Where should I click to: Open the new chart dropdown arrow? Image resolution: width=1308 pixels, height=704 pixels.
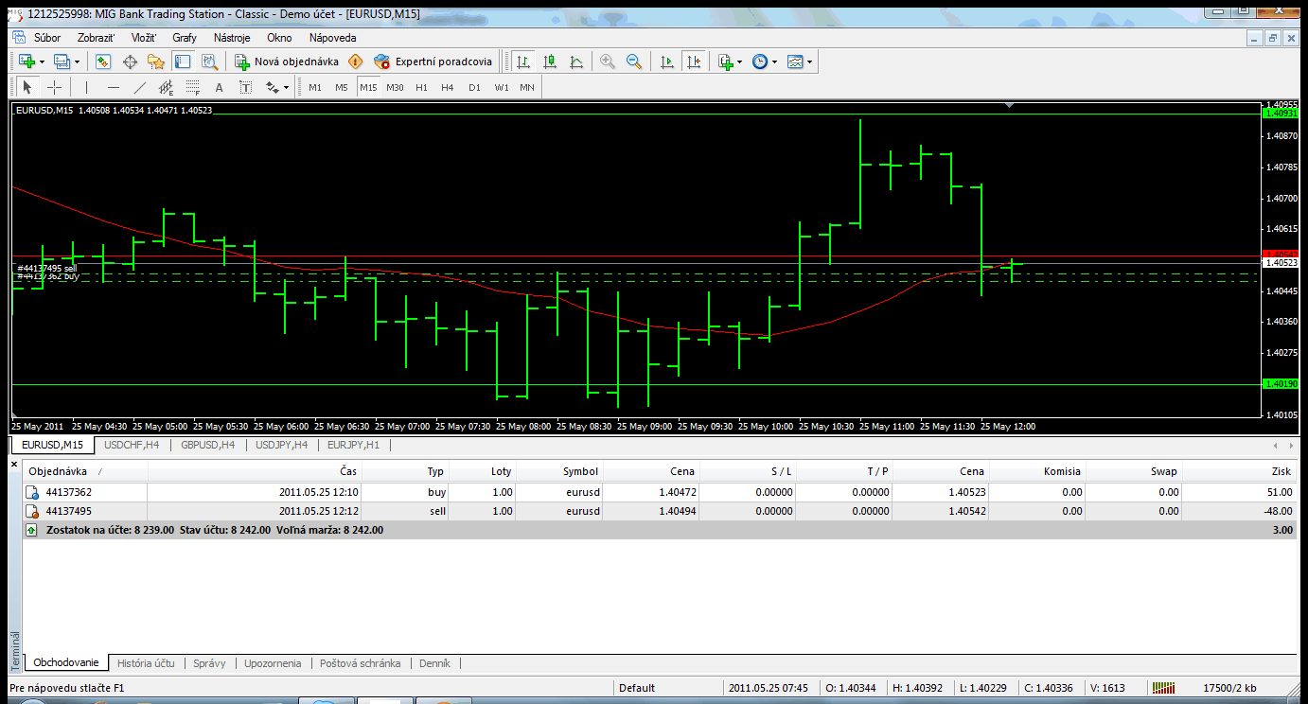42,62
